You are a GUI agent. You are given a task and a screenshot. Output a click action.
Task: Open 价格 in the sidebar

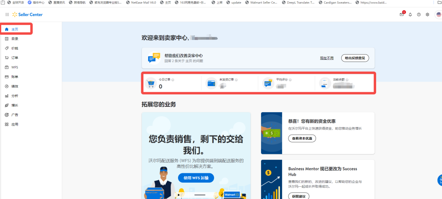point(15,48)
